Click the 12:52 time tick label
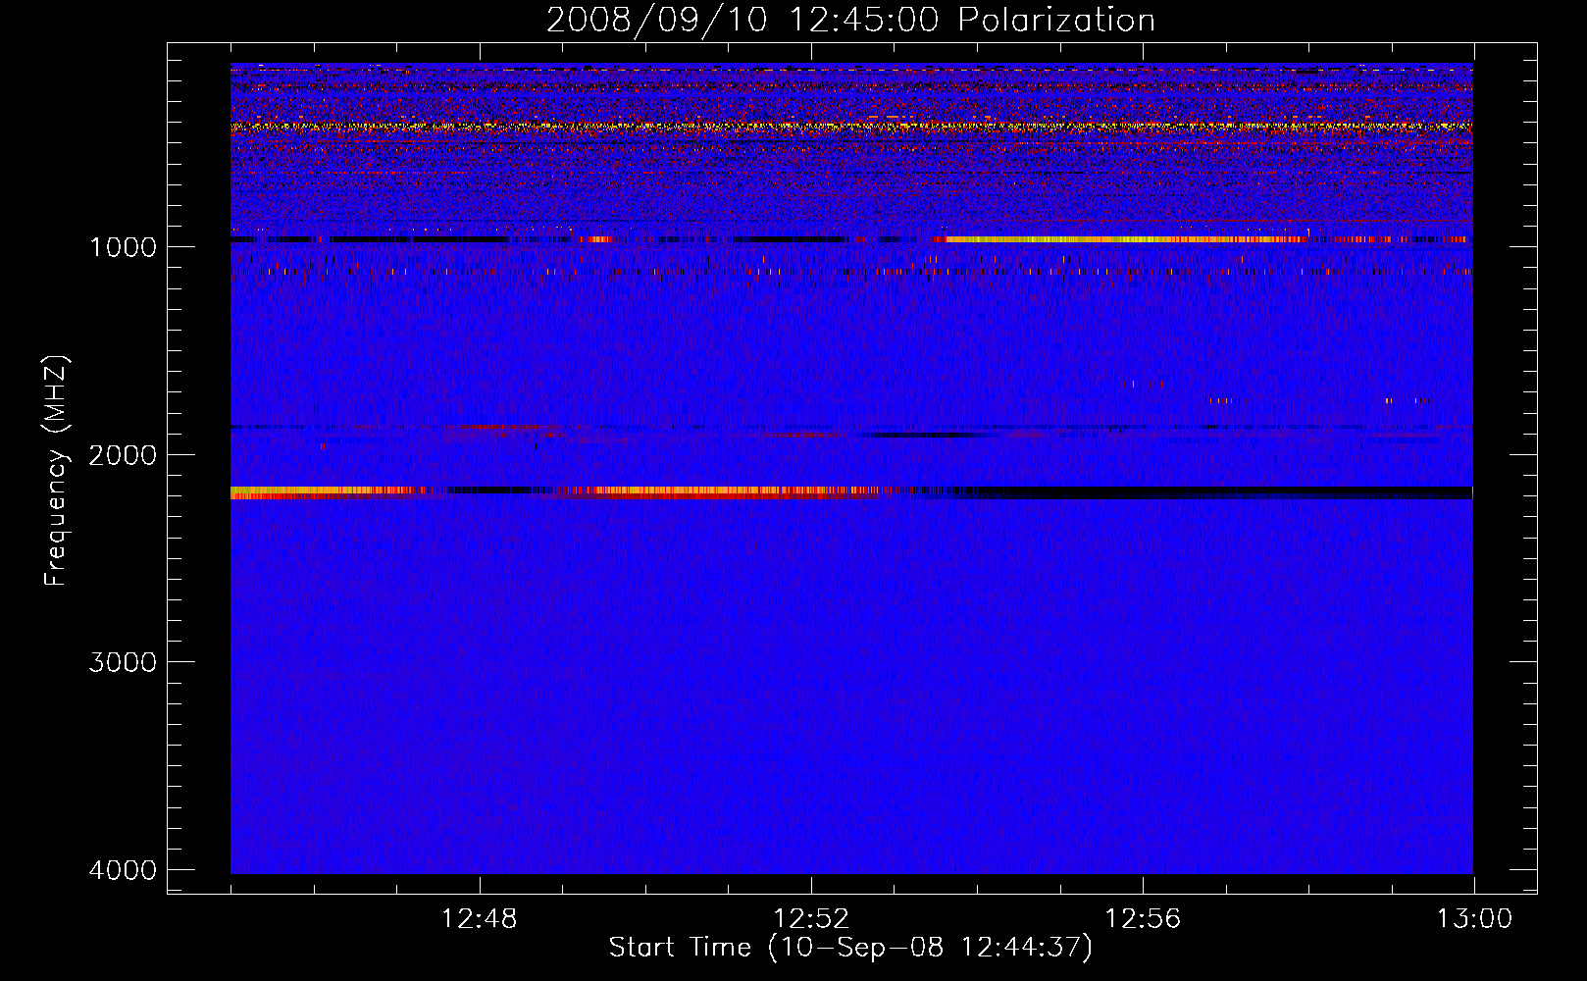The height and width of the screenshot is (981, 1587). point(811,919)
